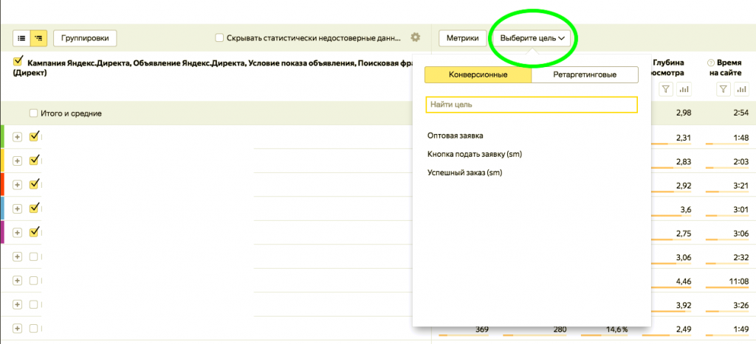Uncheck the green-marked row checkbox

pos(33,136)
